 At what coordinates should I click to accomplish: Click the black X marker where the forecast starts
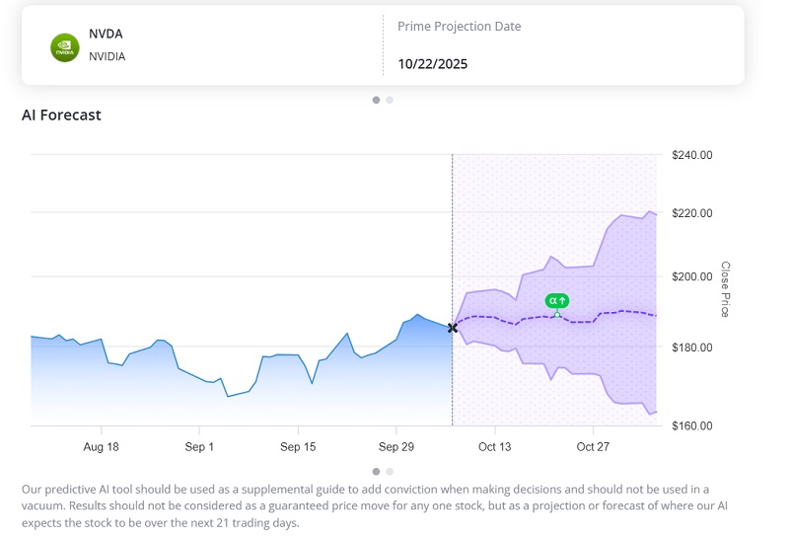click(x=453, y=328)
